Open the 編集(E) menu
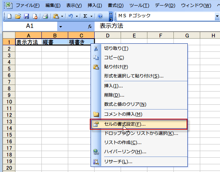This screenshot has height=172, width=220. pyautogui.click(x=53, y=6)
